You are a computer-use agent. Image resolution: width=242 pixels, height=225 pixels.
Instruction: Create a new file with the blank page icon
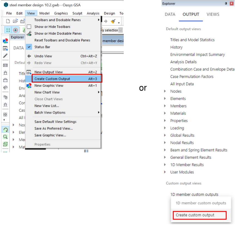(8, 21)
